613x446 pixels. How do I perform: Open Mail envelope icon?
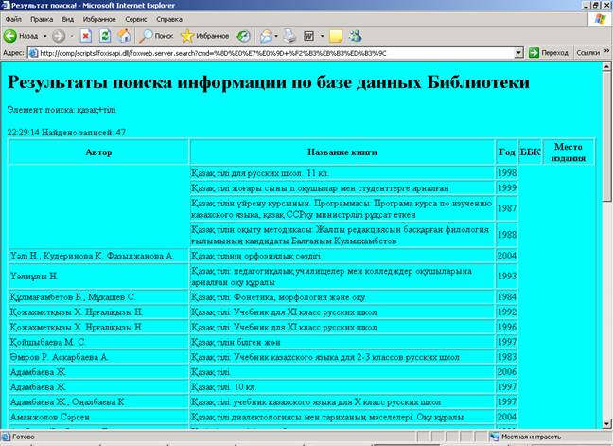266,36
